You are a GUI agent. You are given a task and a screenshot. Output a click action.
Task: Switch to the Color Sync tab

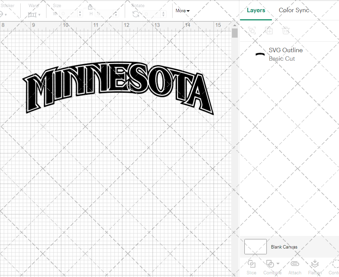coord(294,10)
